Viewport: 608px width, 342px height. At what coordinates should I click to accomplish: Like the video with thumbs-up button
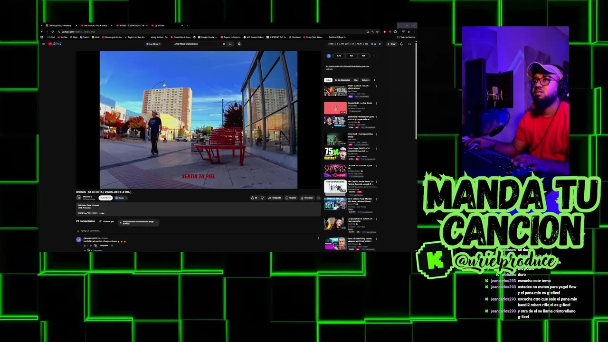click(254, 198)
